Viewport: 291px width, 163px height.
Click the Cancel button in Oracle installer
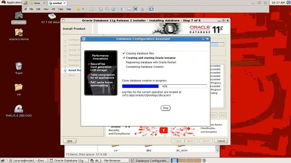click(221, 141)
